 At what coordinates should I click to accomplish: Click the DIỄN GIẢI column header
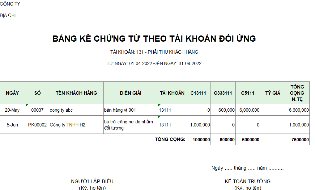point(130,93)
